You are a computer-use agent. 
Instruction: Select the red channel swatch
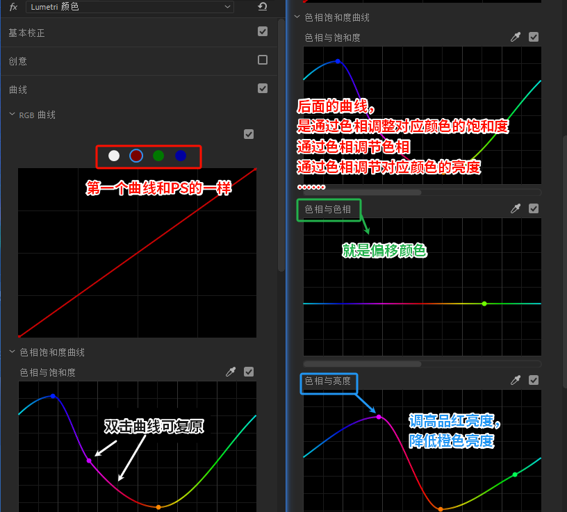136,156
